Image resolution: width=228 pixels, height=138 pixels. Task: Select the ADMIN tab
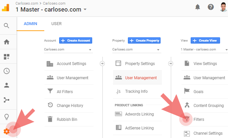point(30,24)
